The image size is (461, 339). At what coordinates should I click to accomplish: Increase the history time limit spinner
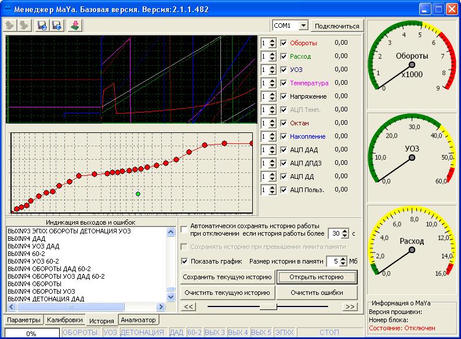(345, 230)
